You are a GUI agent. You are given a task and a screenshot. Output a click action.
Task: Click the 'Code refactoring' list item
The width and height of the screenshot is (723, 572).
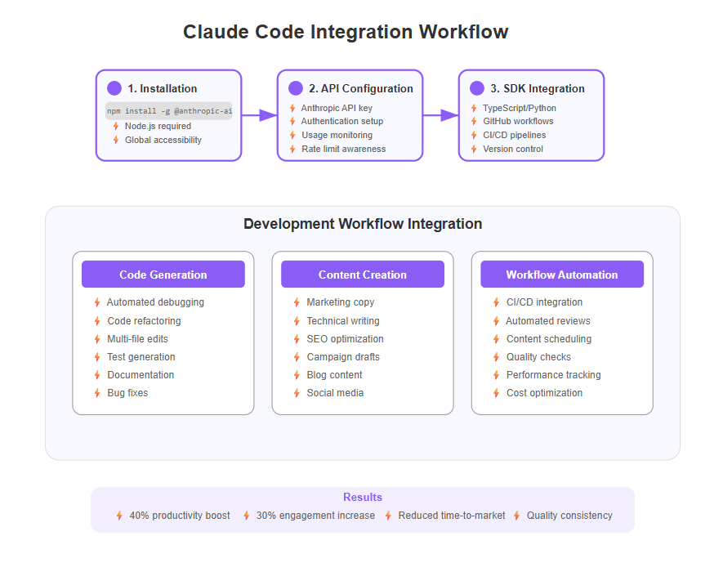point(144,320)
